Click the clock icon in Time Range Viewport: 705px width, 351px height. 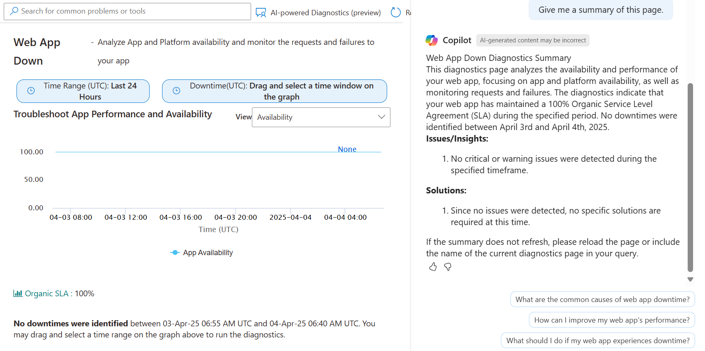[31, 91]
